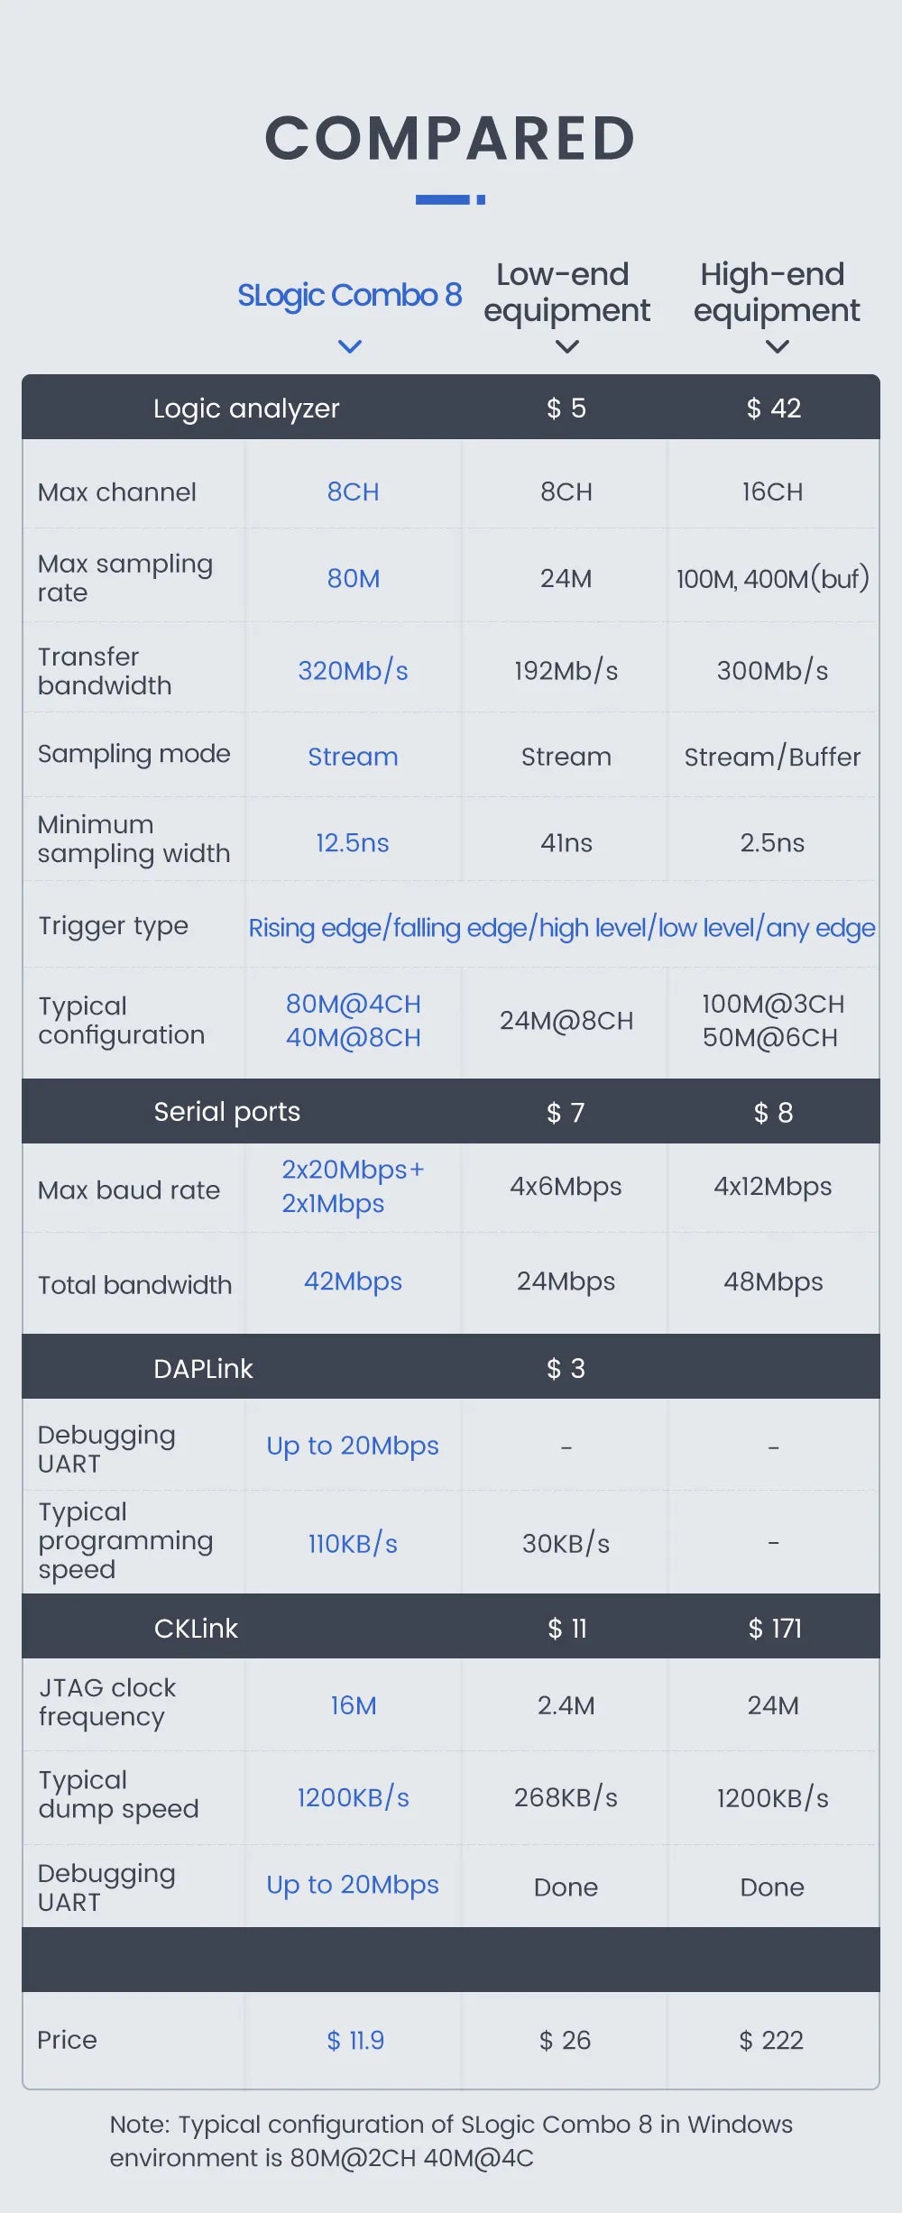Select the 100M, 400M(buf) sampling rate cell
The height and width of the screenshot is (2213, 902).
coord(773,578)
